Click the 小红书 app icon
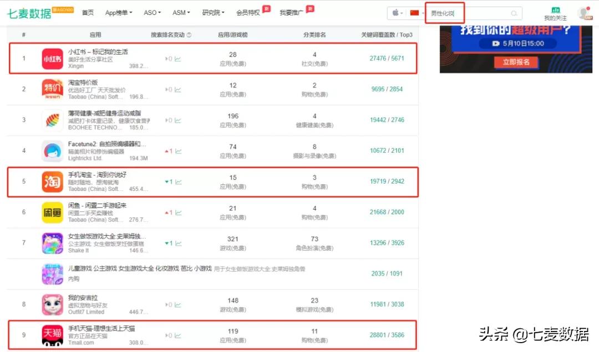The height and width of the screenshot is (352, 599). pyautogui.click(x=52, y=58)
